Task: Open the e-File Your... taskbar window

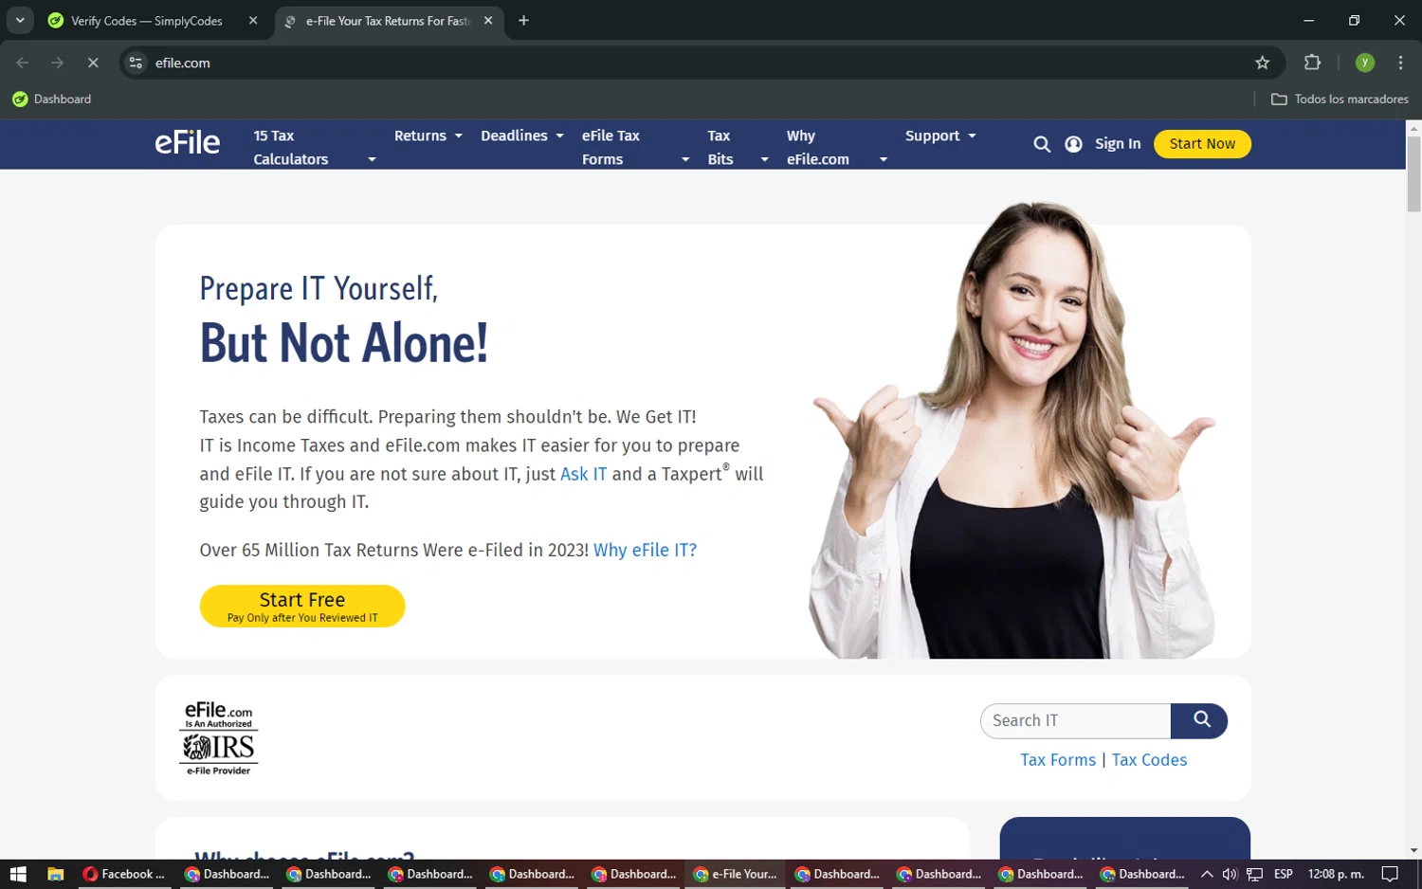Action: click(735, 874)
